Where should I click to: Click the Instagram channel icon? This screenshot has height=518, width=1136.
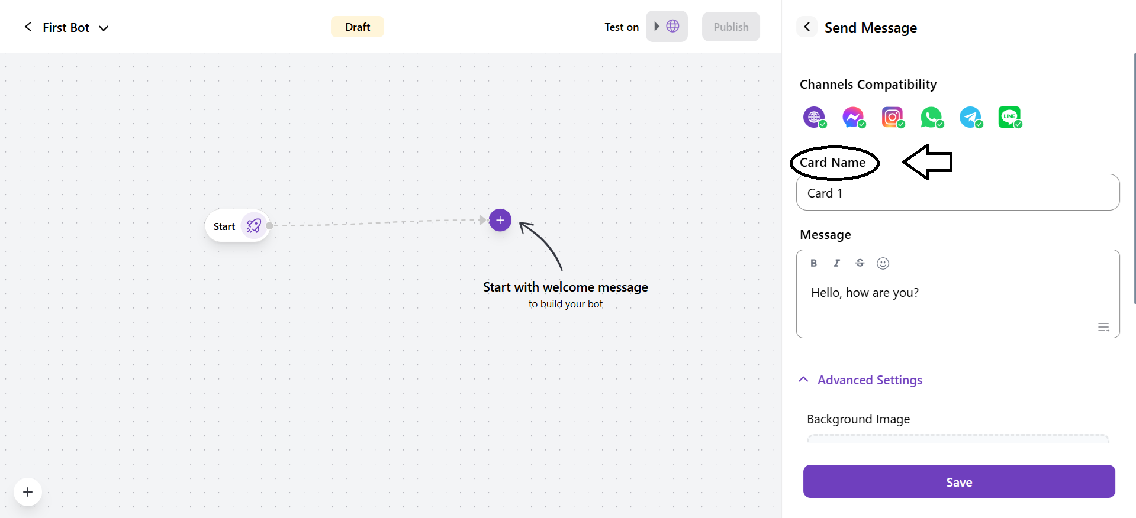[x=892, y=117]
